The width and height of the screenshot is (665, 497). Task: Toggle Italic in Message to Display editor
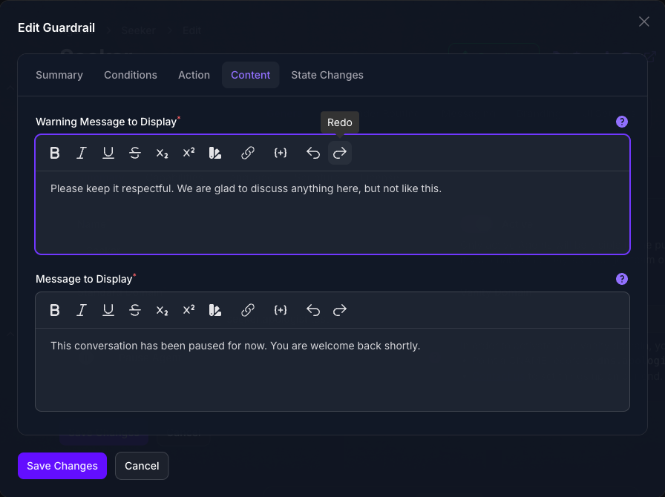coord(82,310)
